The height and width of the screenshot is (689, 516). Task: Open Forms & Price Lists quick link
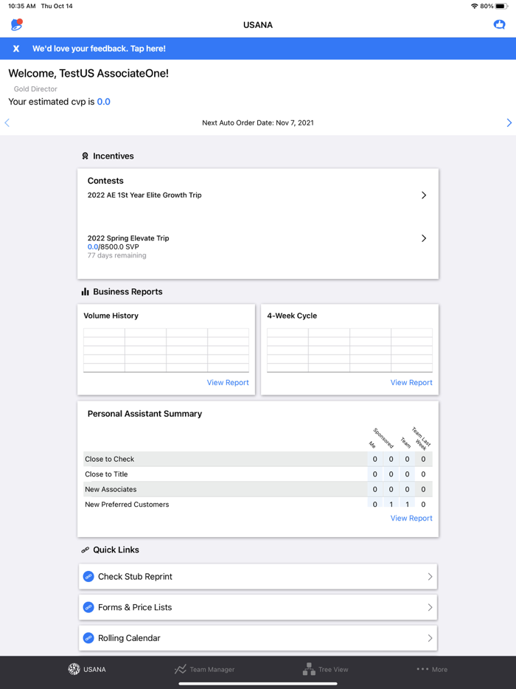258,607
